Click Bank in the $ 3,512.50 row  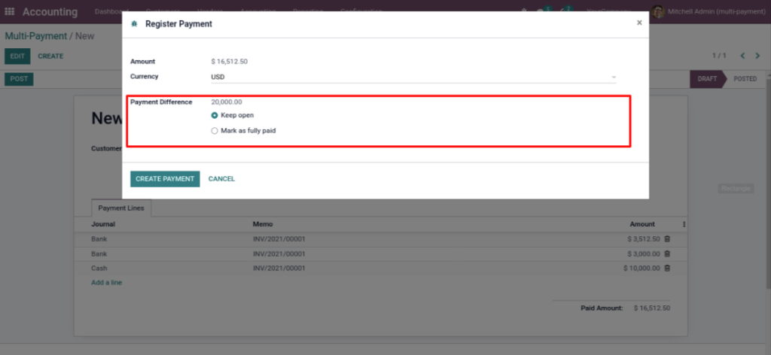pyautogui.click(x=99, y=239)
